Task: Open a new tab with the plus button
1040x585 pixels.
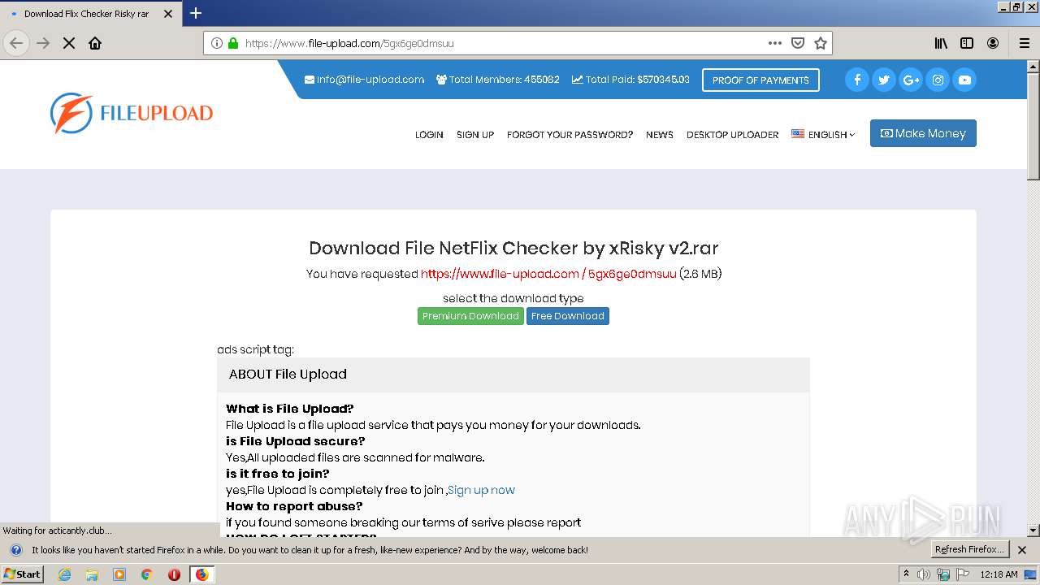Action: tap(196, 13)
